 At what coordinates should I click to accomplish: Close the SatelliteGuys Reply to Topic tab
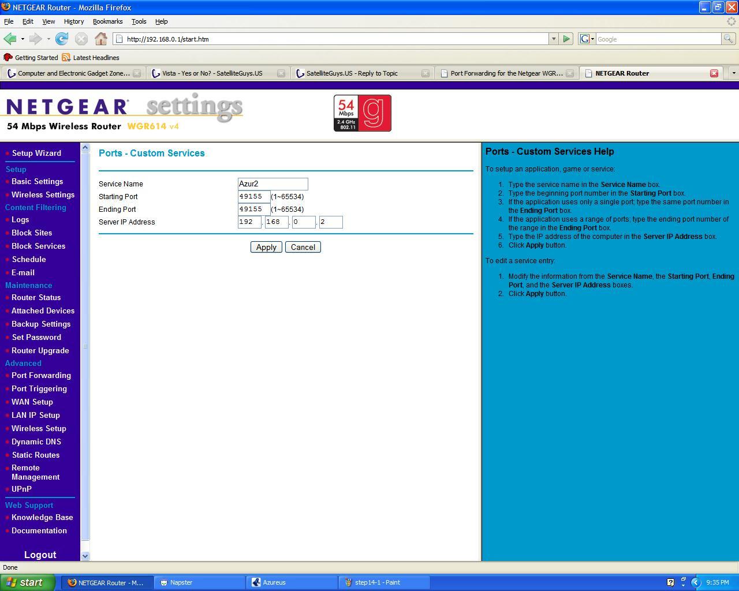(426, 73)
